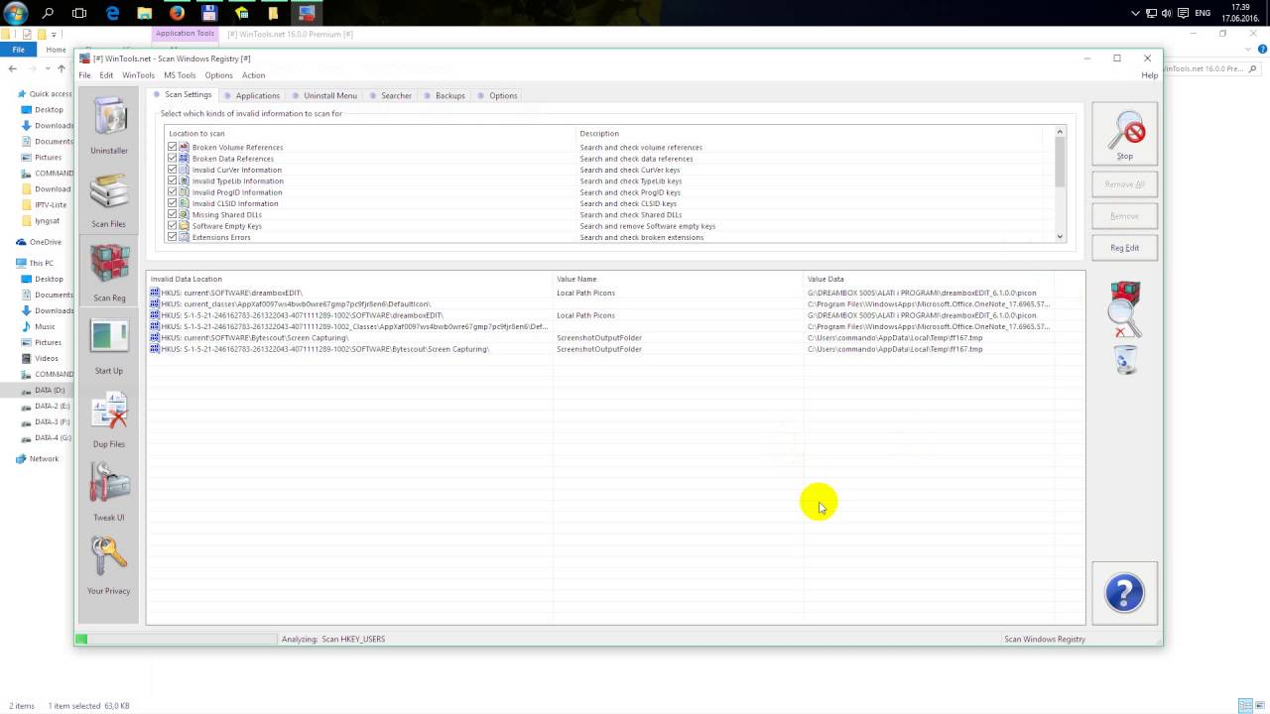Image resolution: width=1270 pixels, height=714 pixels.
Task: Open the File menu in WinTools
Action: 84,75
